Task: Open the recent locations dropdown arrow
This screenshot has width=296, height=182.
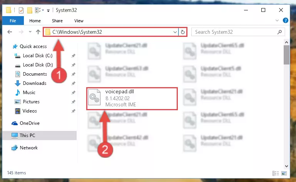Action: (x=30, y=32)
